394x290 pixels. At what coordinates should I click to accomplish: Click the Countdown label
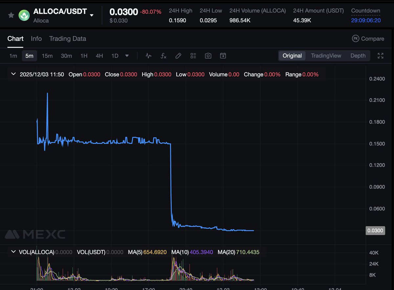pyautogui.click(x=366, y=10)
